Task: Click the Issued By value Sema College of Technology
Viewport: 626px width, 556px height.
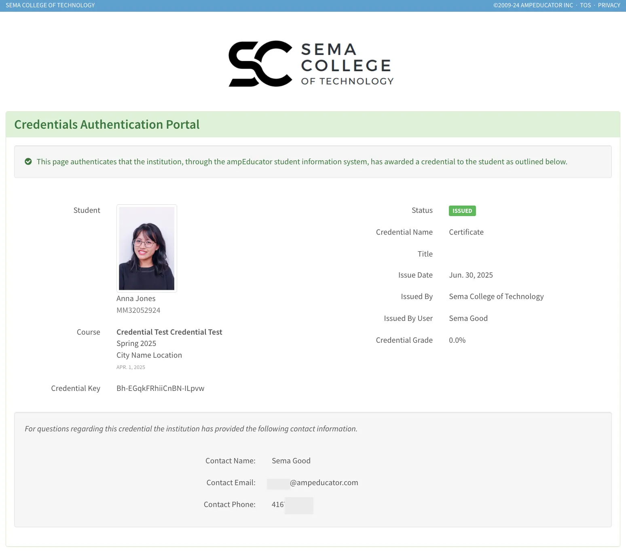Action: pos(496,297)
